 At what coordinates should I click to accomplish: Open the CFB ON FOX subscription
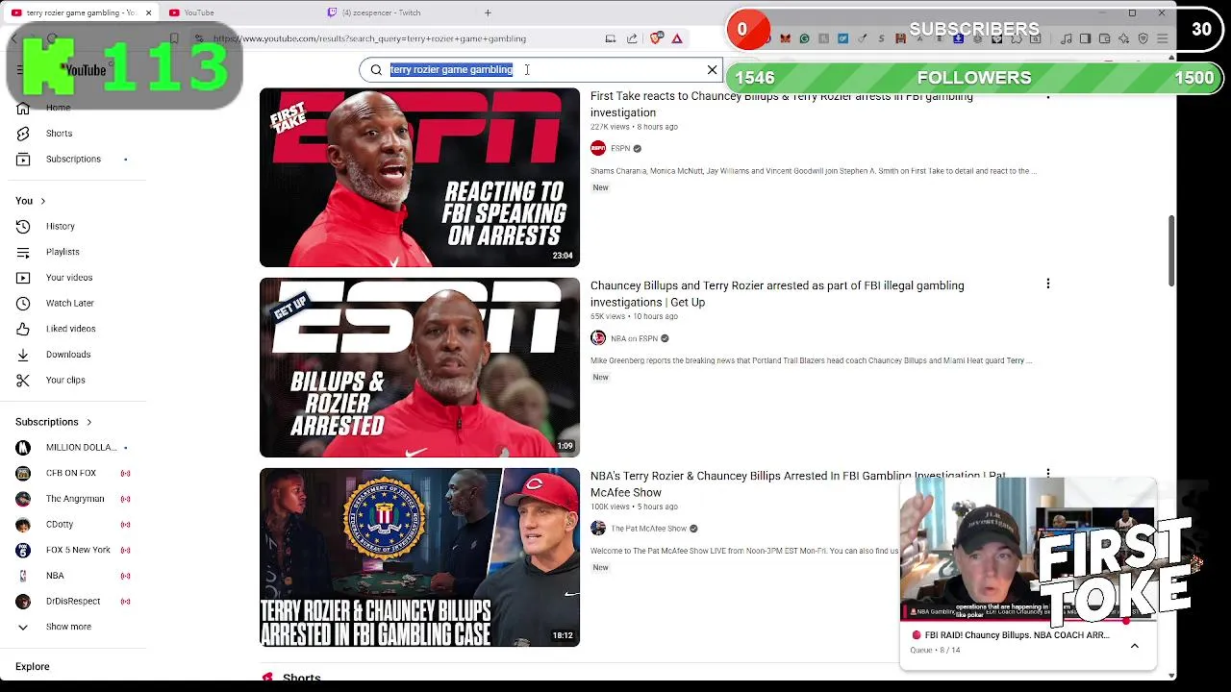[x=73, y=473]
